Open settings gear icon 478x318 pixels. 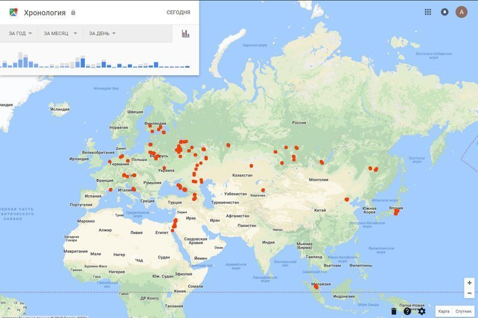(422, 311)
